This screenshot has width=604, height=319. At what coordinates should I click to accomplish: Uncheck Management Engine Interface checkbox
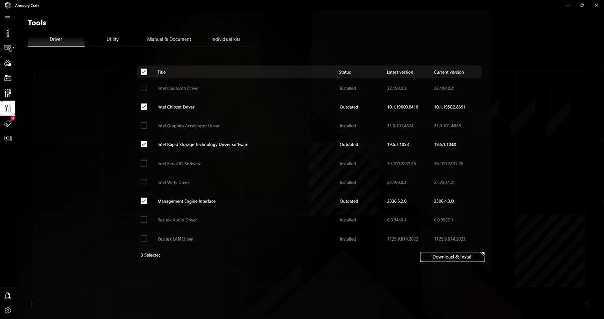144,201
